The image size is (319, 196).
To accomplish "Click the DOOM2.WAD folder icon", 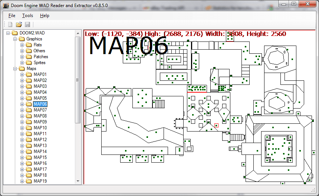I will click(15, 33).
